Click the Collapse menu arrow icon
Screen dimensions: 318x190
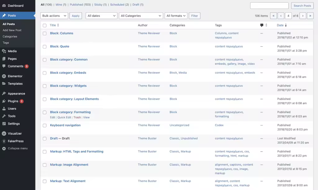coord(4,148)
